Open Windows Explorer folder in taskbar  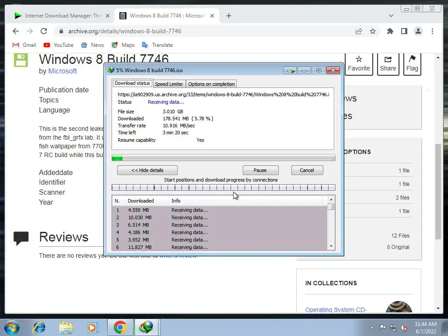coord(66,327)
